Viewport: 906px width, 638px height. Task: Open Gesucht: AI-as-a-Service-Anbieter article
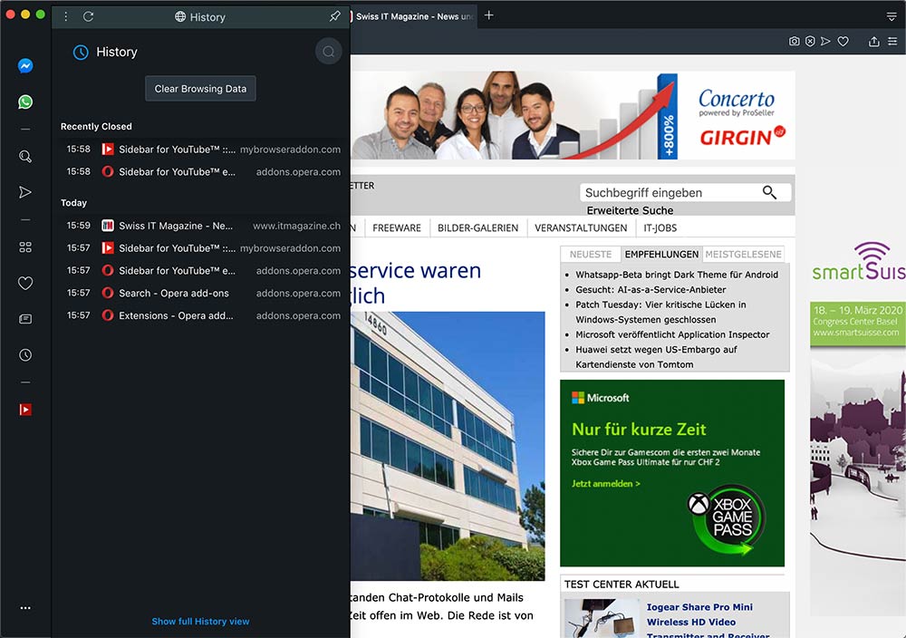tap(651, 289)
